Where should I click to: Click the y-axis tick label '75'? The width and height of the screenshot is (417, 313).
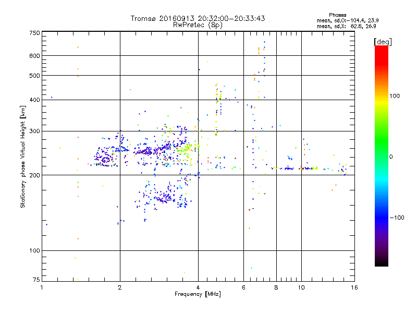[x=36, y=280]
